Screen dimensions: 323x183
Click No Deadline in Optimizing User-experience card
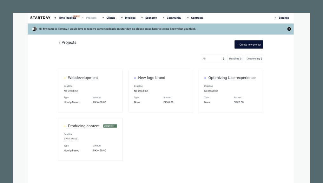tap(211, 91)
